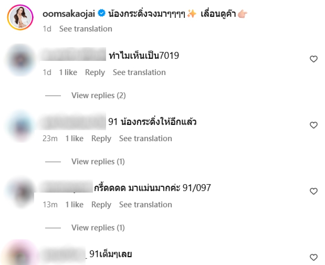Like the comment ending with 91/097
Image resolution: width=325 pixels, height=265 pixels.
[314, 191]
